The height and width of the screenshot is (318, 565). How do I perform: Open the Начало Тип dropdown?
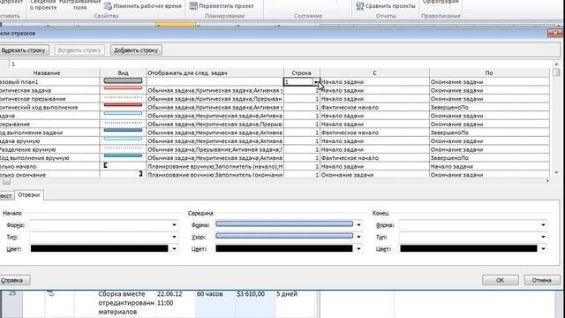tap(174, 237)
